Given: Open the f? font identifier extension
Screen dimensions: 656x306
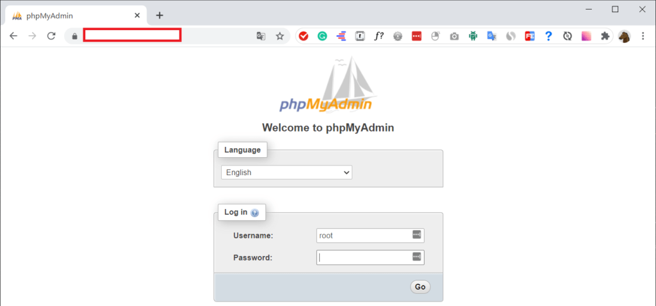Looking at the screenshot, I should 379,36.
